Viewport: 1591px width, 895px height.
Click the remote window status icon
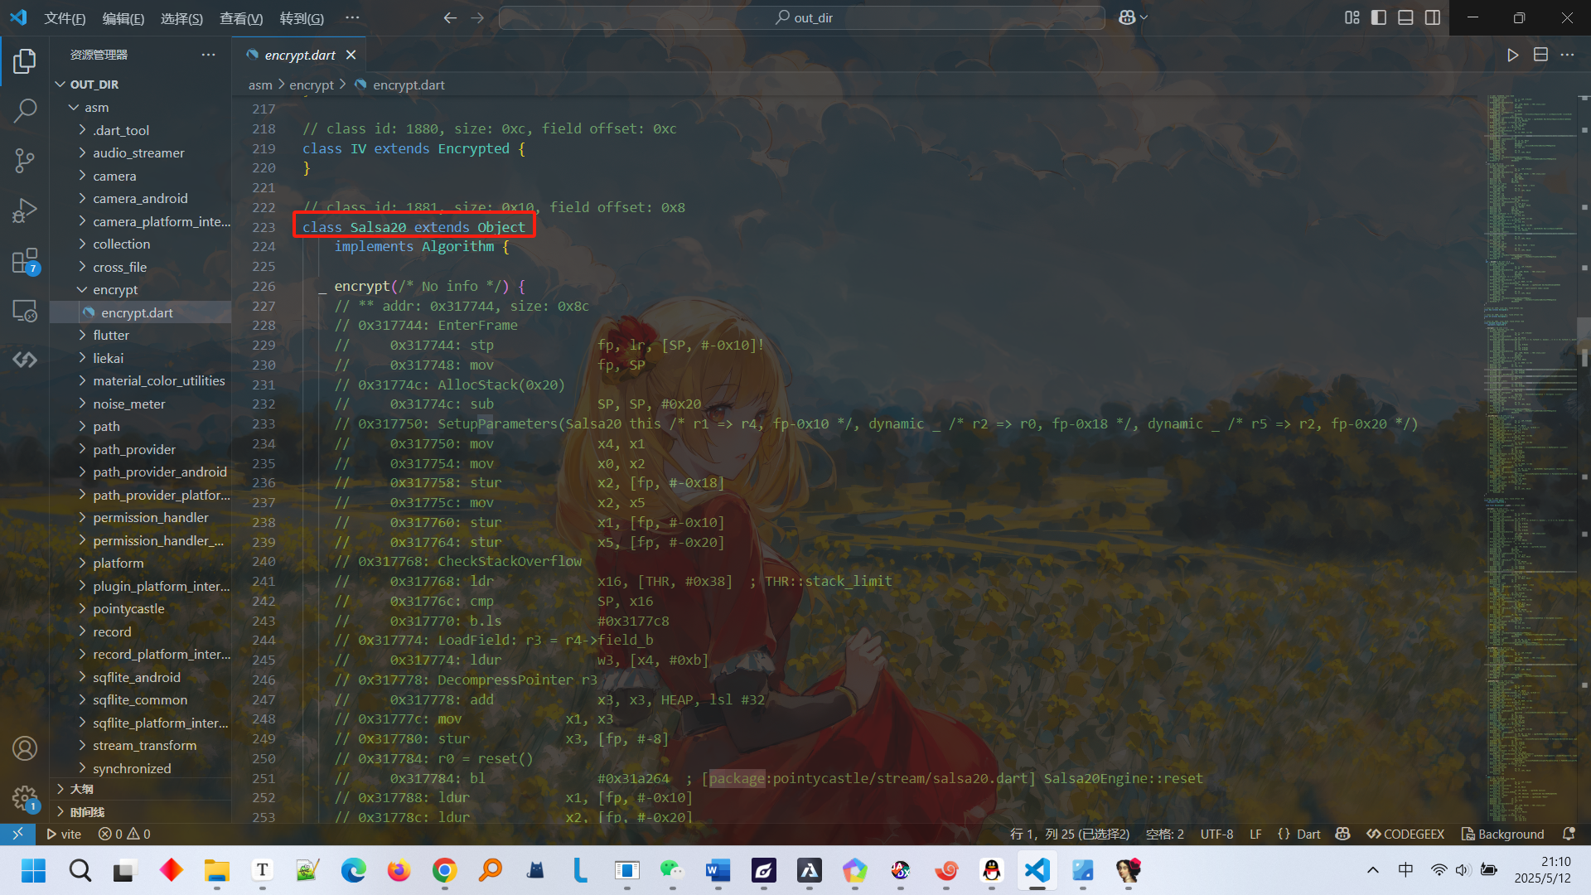pos(17,834)
